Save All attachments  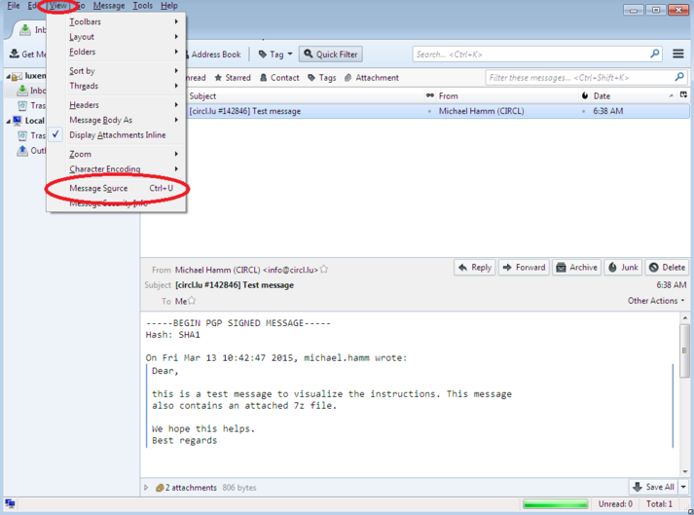point(654,487)
